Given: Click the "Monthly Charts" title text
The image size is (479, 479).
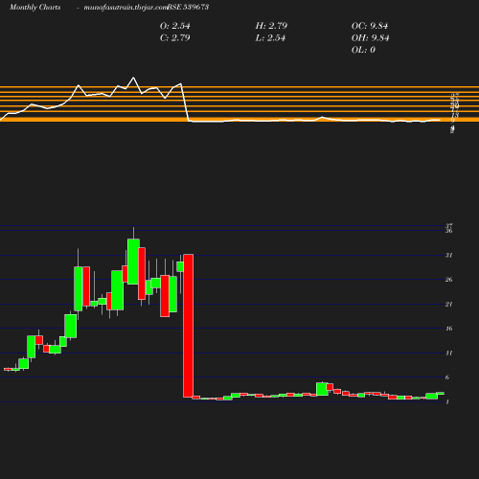Looking at the screenshot, I should click(34, 7).
